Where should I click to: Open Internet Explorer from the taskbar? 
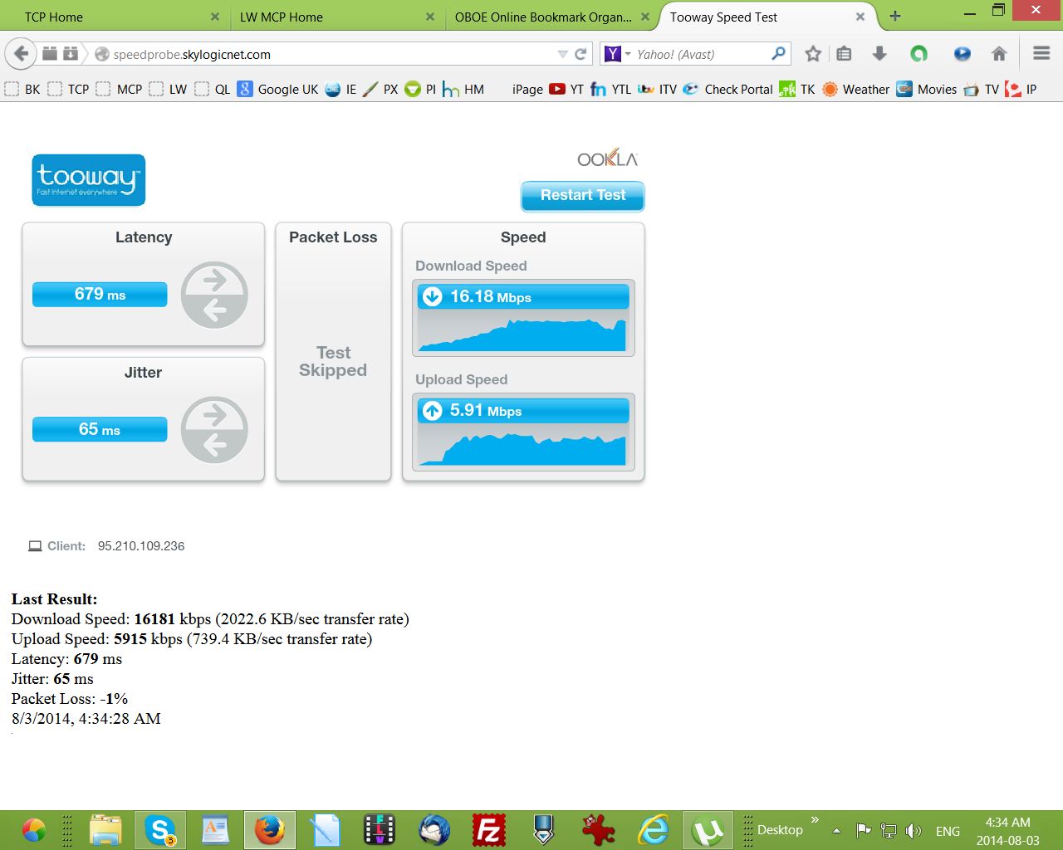click(x=654, y=830)
